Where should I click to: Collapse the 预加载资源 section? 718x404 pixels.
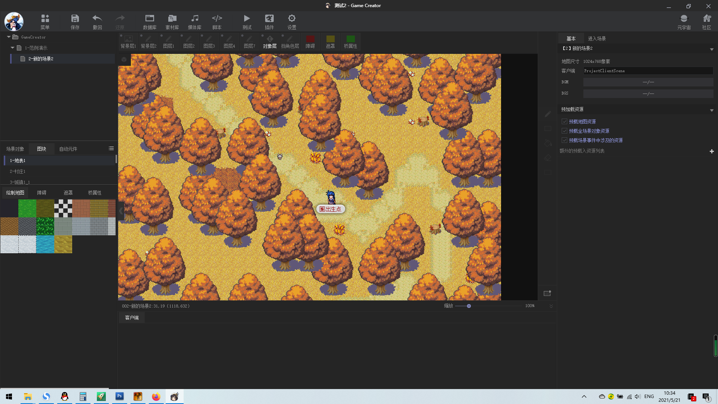[x=712, y=110]
